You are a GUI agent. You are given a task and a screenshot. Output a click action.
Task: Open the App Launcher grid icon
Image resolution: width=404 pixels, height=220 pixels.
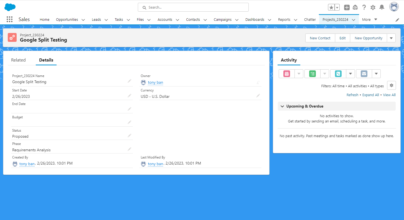(x=9, y=19)
